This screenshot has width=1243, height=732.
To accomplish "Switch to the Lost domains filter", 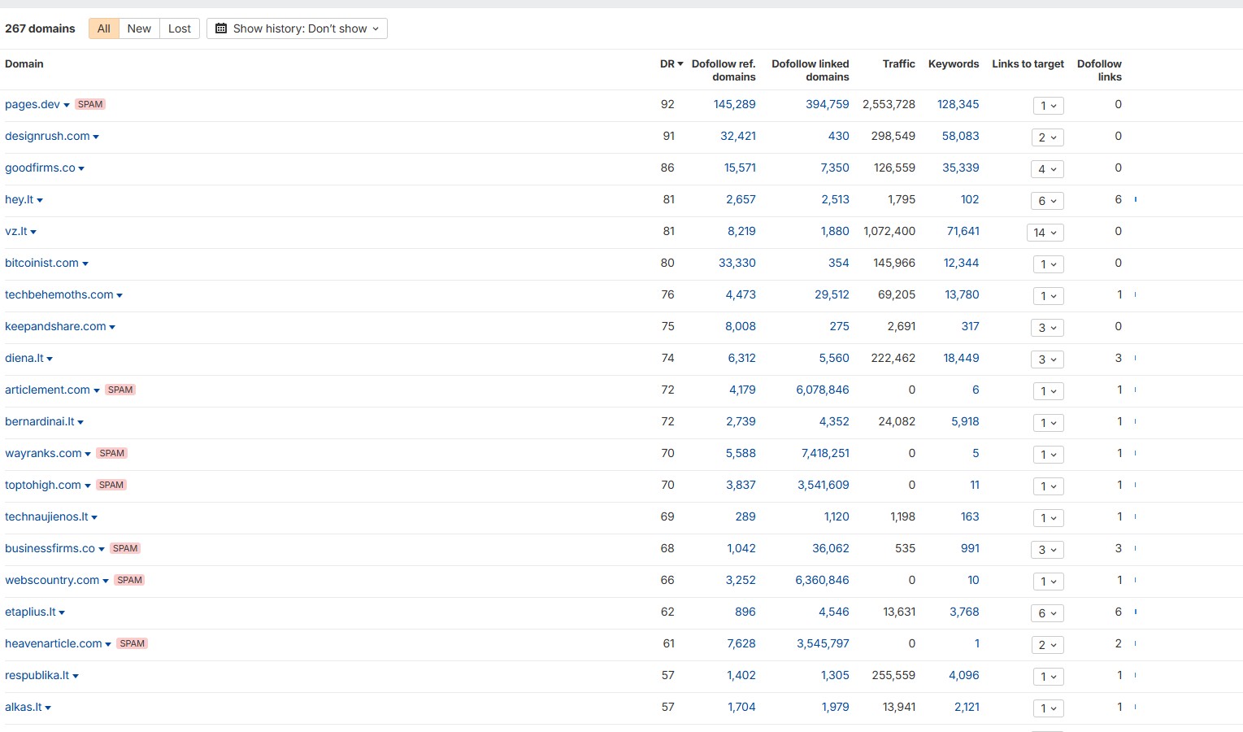I will (180, 28).
